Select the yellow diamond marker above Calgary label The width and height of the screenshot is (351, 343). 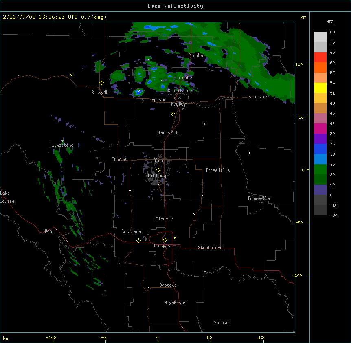click(x=165, y=240)
